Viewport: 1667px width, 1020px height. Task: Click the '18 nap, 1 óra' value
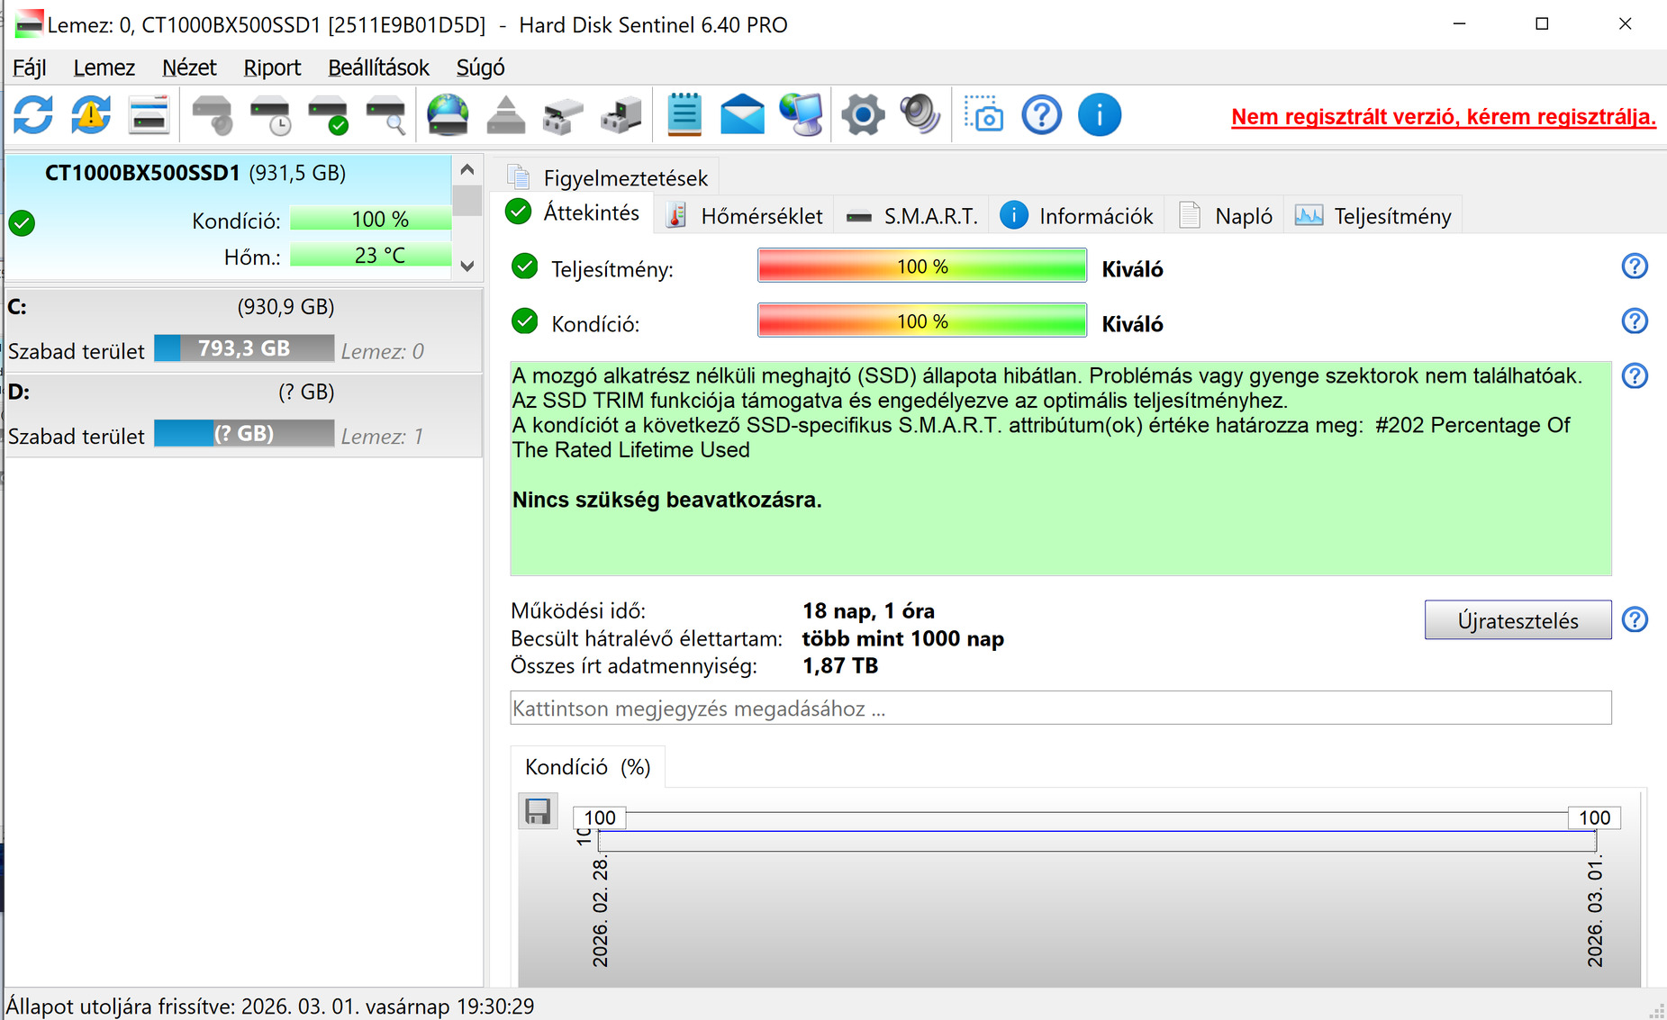click(868, 611)
